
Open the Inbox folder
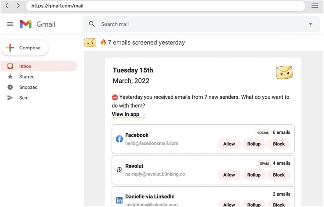click(x=25, y=66)
